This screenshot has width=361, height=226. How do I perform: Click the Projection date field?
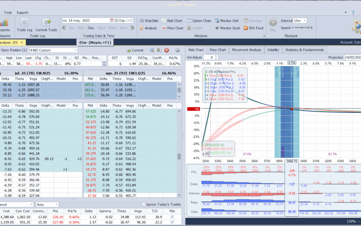pyautogui.click(x=353, y=58)
